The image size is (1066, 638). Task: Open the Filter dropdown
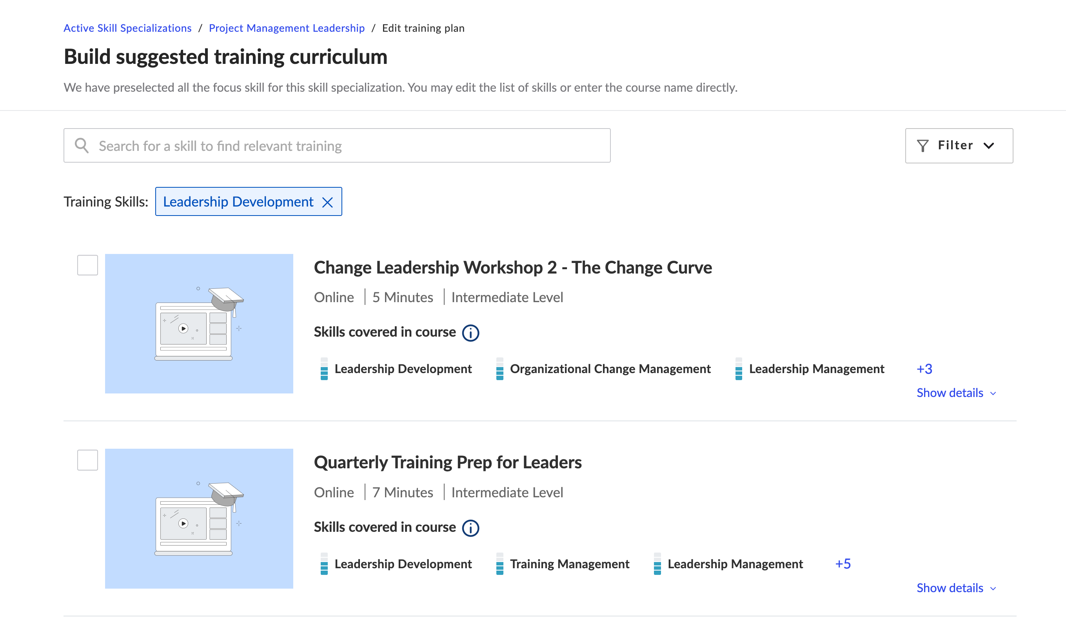959,146
